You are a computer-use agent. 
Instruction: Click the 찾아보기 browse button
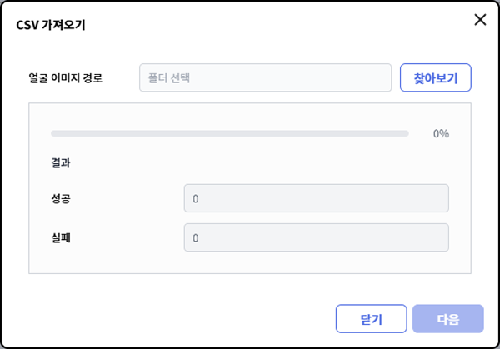pyautogui.click(x=436, y=78)
